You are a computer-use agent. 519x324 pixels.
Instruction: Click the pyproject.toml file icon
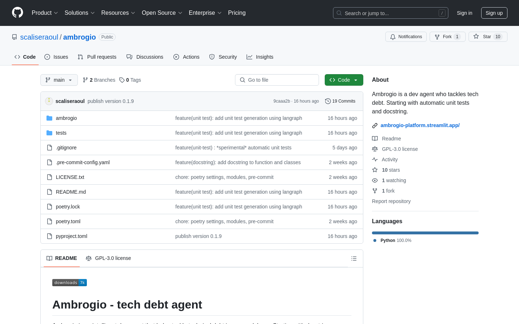(x=49, y=236)
